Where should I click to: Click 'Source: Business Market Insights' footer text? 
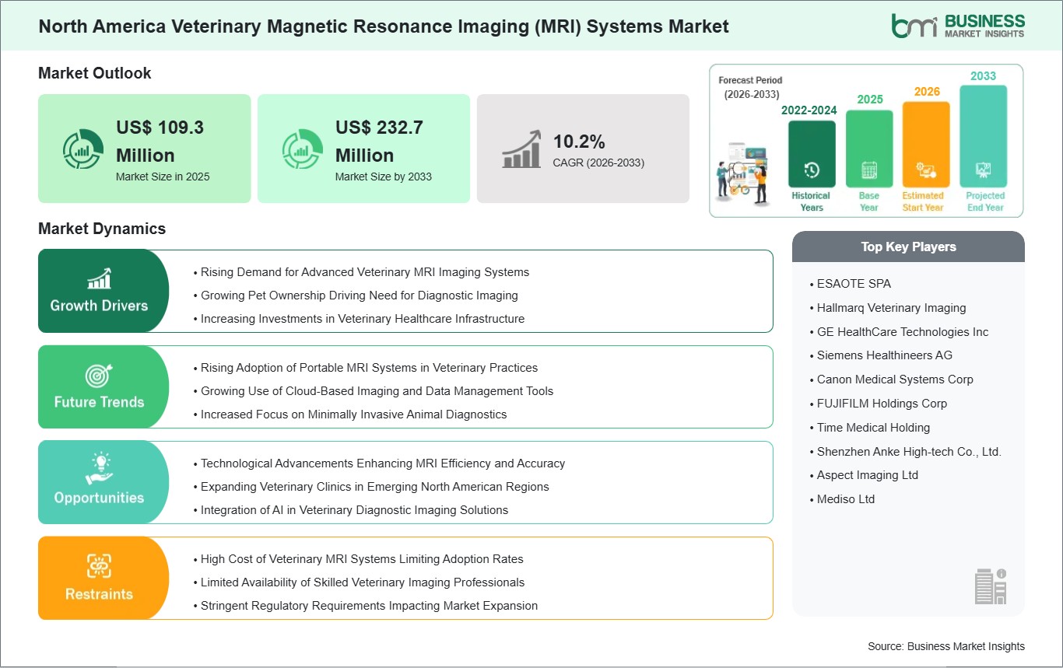(946, 646)
